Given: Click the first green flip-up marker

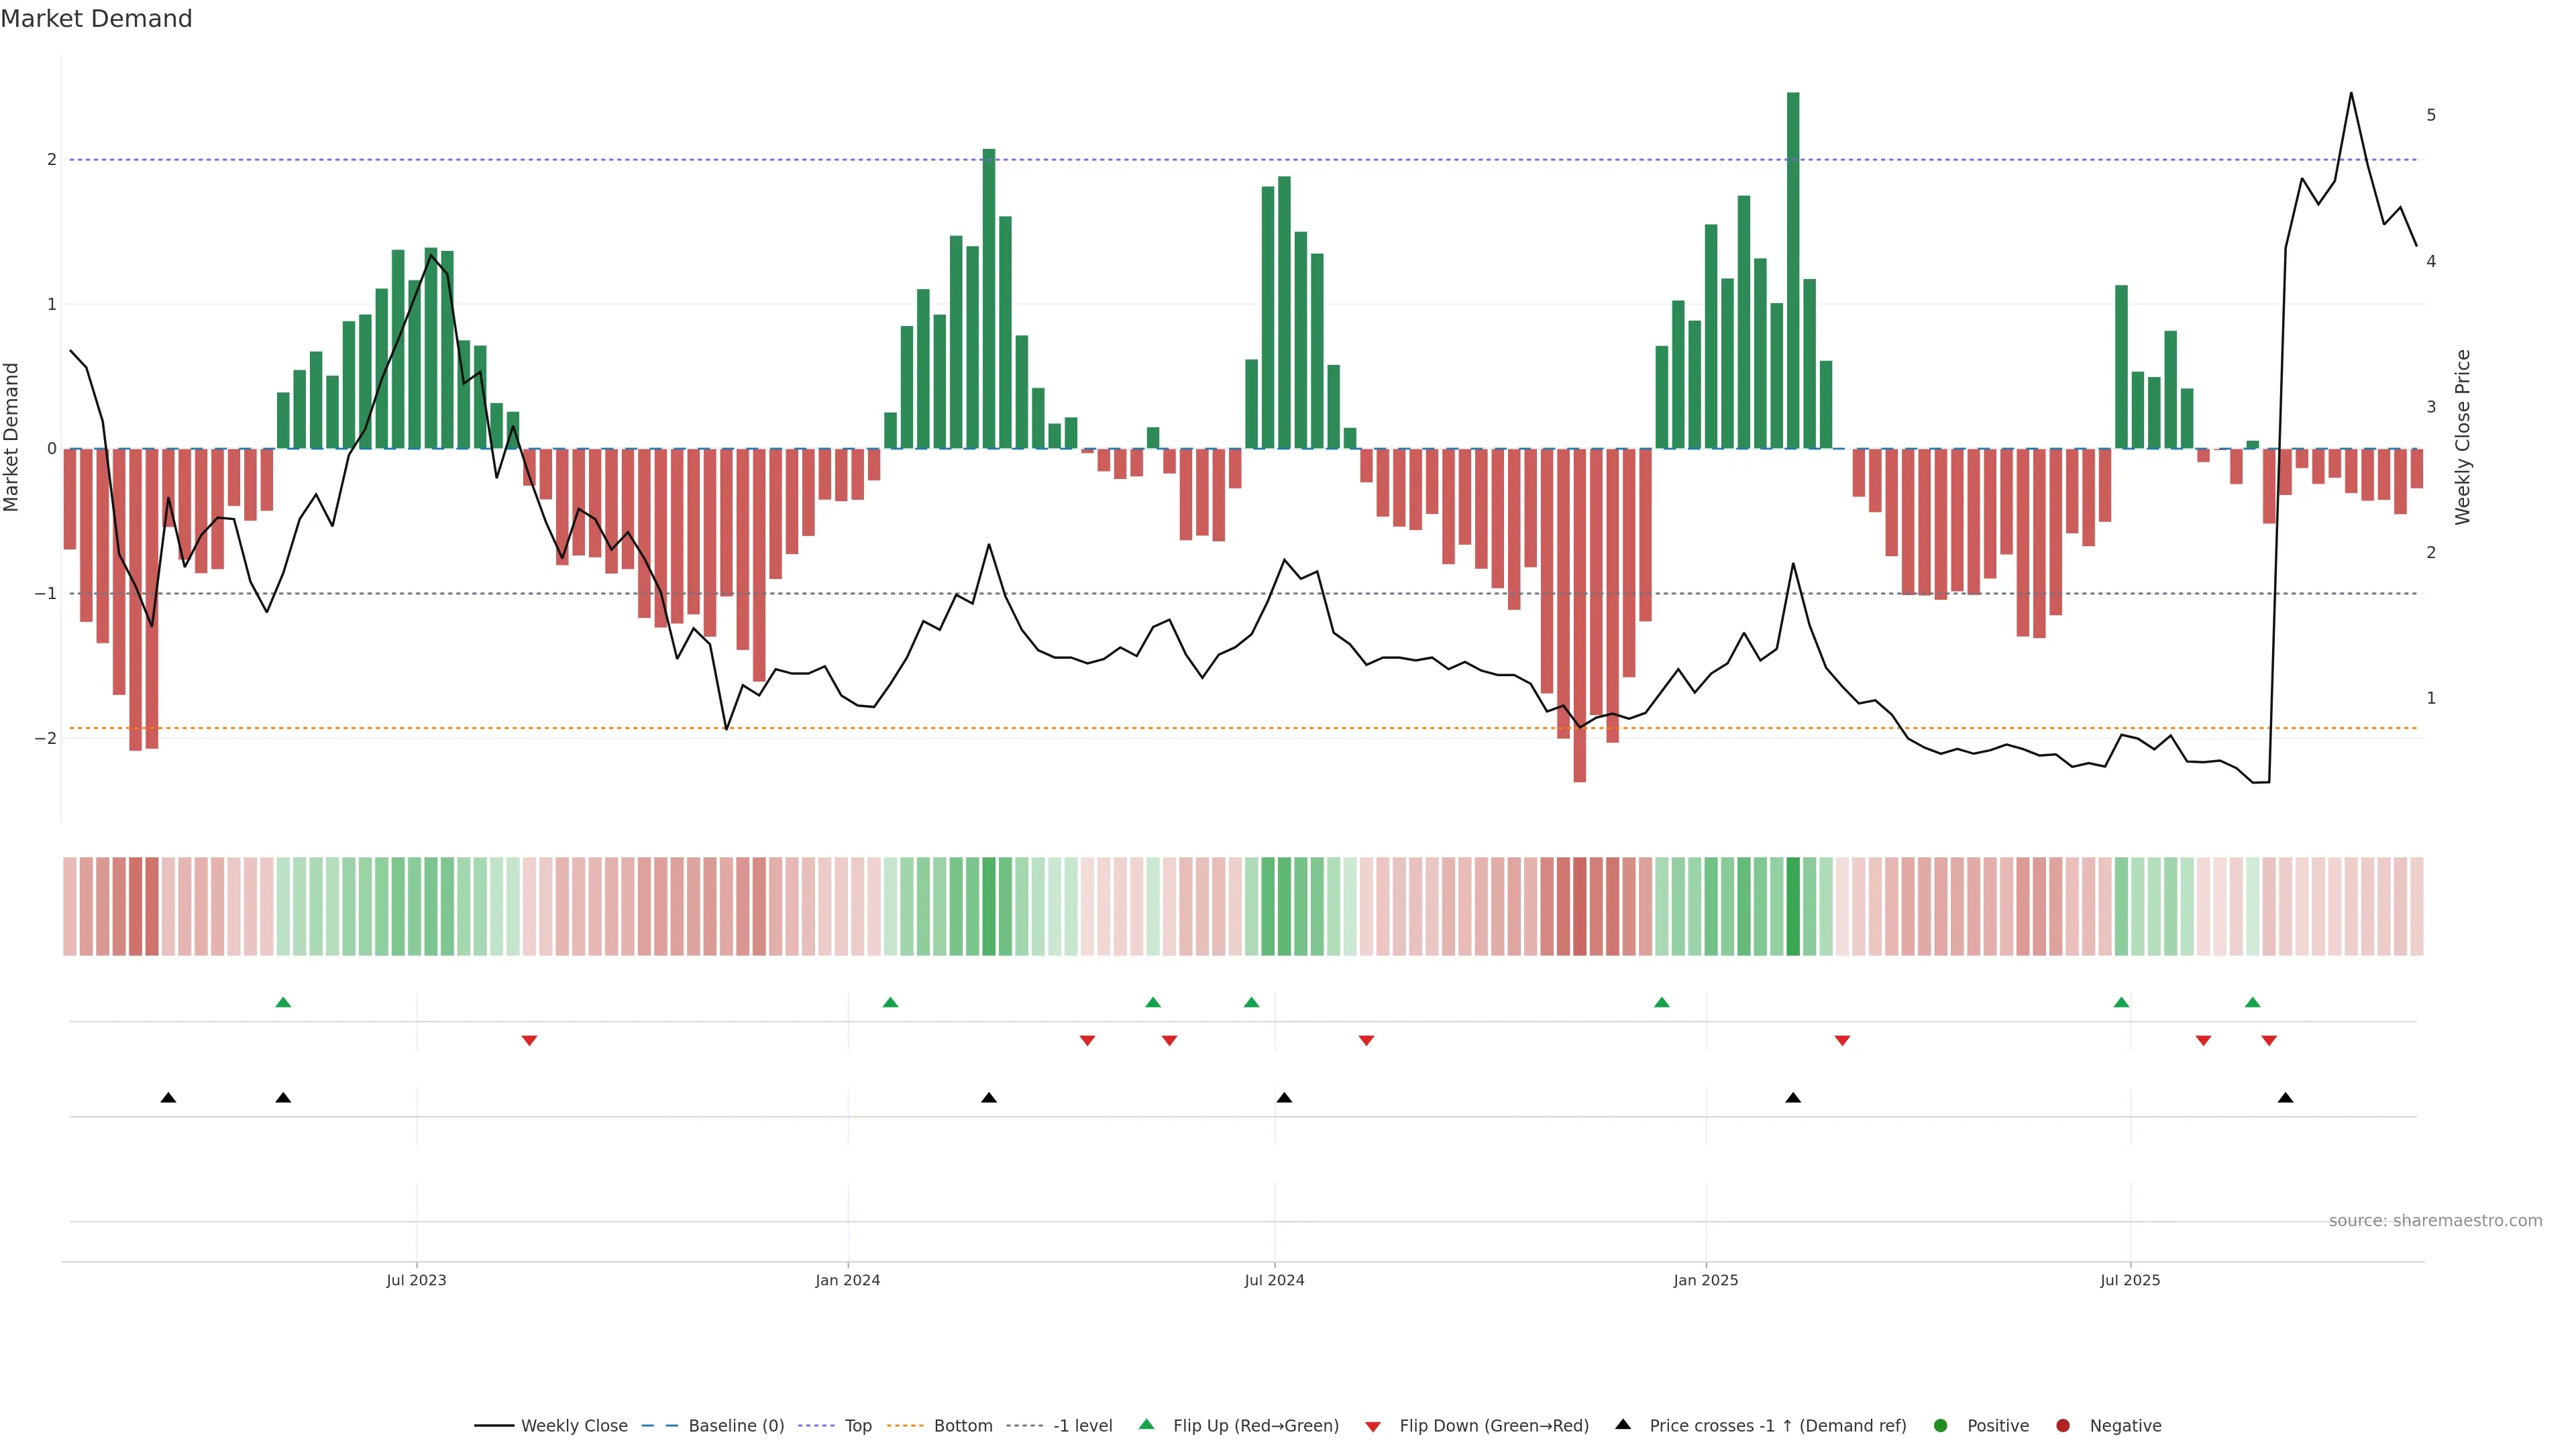Looking at the screenshot, I should coord(283,1002).
